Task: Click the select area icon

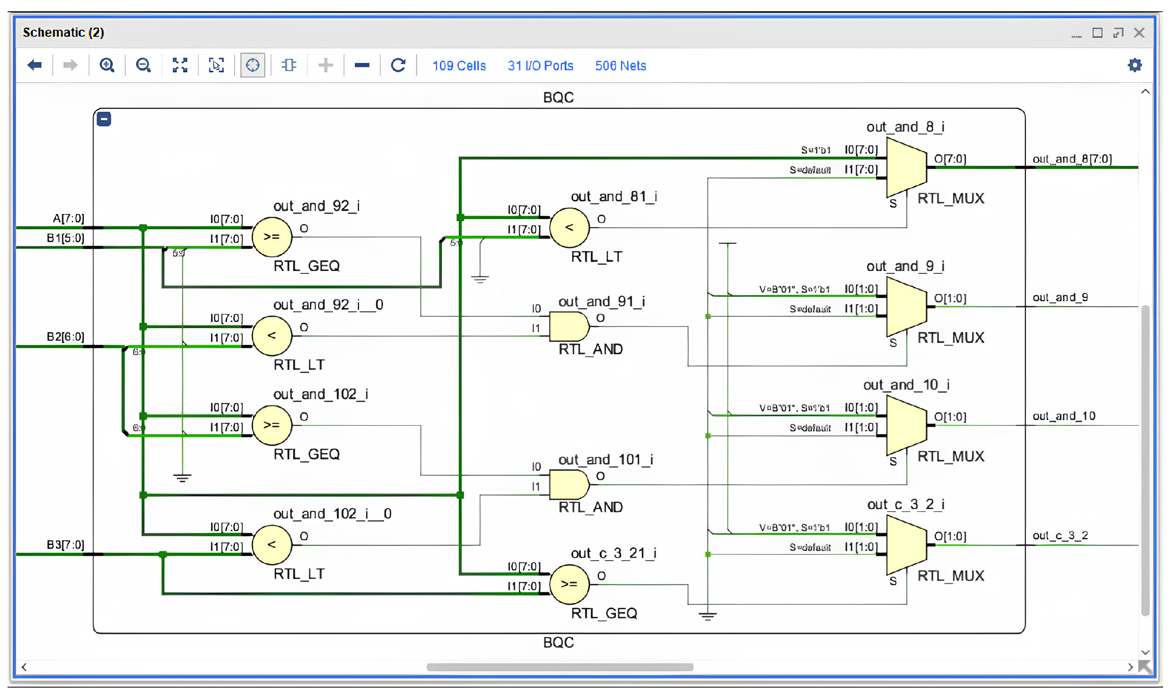Action: click(x=216, y=65)
